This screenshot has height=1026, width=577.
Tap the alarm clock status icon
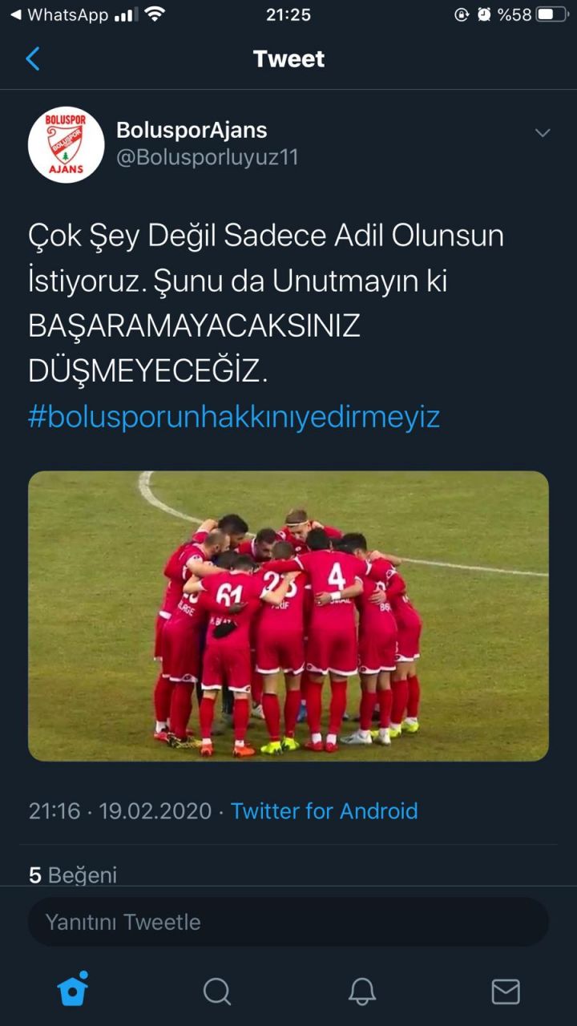[484, 14]
